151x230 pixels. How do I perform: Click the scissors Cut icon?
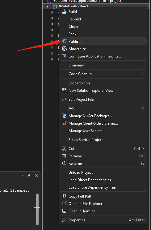point(64,148)
